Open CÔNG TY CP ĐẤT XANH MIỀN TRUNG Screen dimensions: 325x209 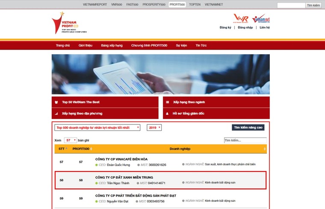[124, 177]
